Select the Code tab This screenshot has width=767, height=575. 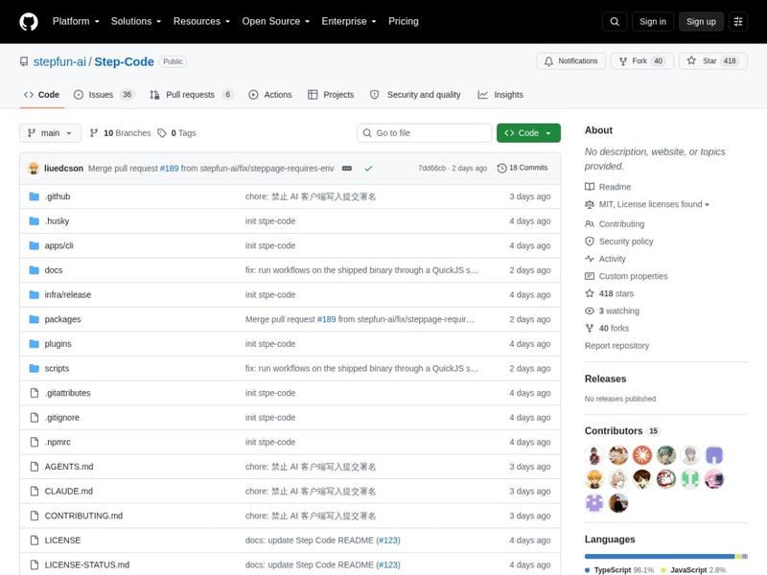tap(41, 95)
